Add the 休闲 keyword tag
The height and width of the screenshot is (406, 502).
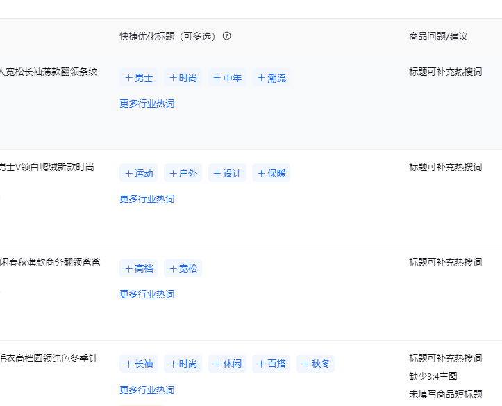[x=228, y=364]
